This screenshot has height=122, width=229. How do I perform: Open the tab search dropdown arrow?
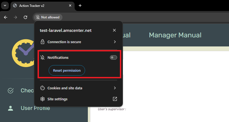[x=5, y=5]
